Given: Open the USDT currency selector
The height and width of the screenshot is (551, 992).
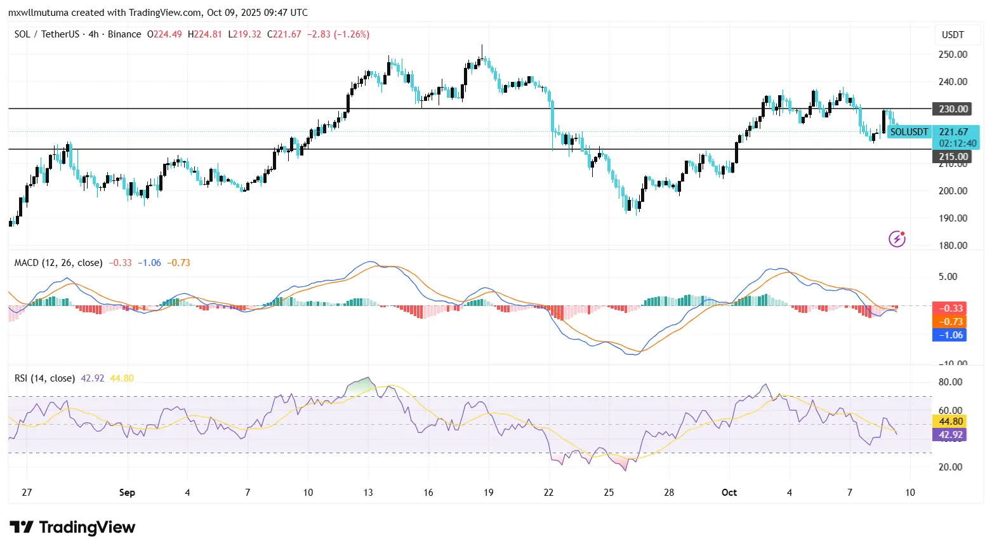Looking at the screenshot, I should tap(952, 35).
